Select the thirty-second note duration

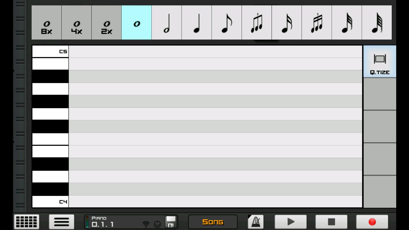pyautogui.click(x=347, y=23)
